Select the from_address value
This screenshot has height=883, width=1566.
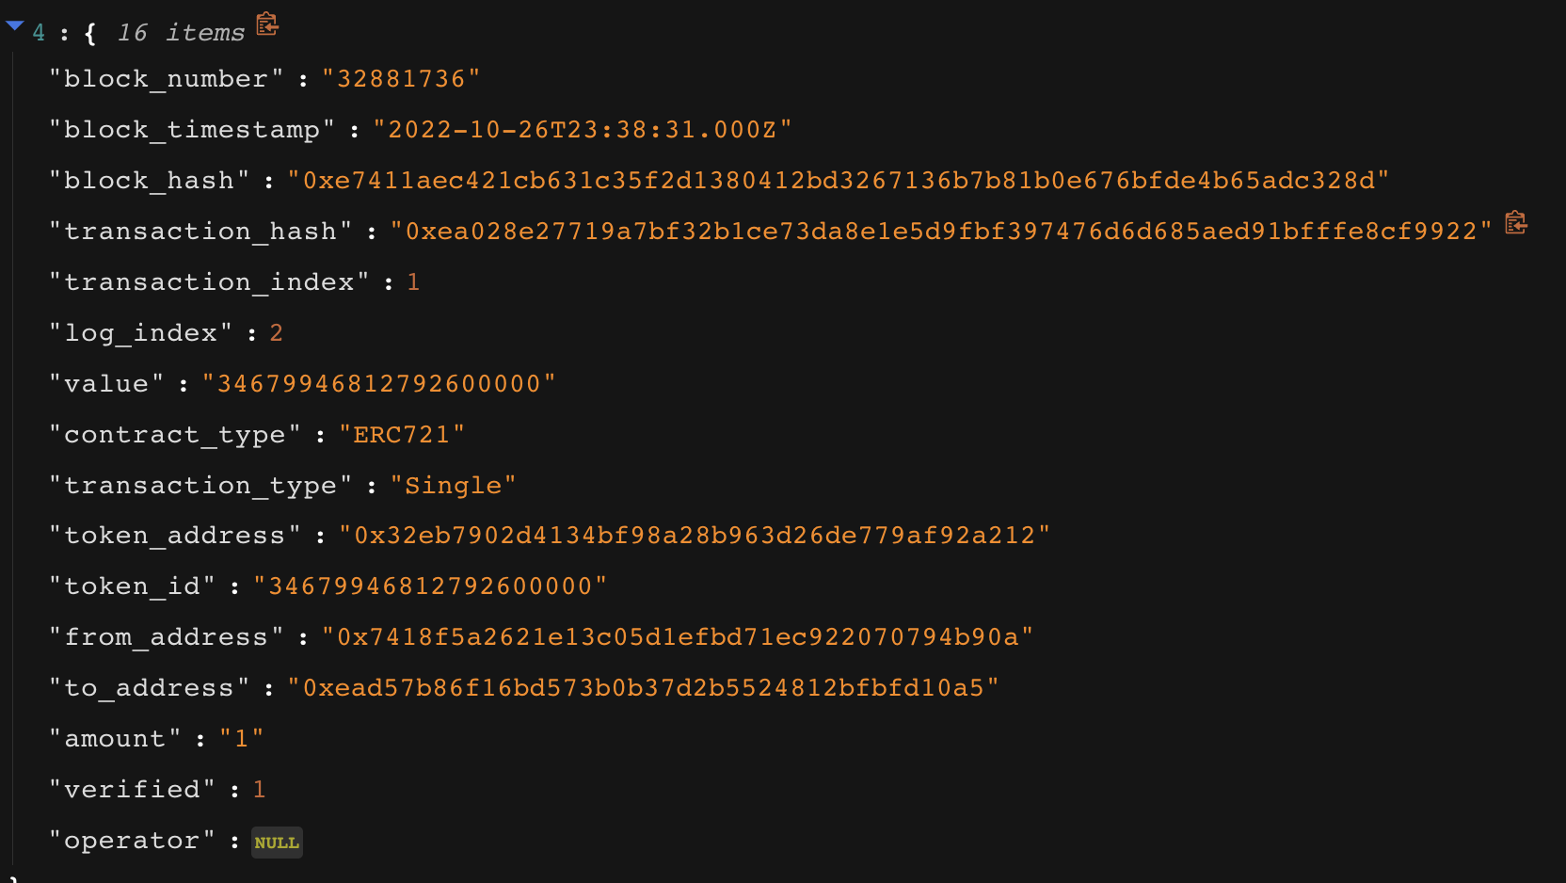coord(678,637)
